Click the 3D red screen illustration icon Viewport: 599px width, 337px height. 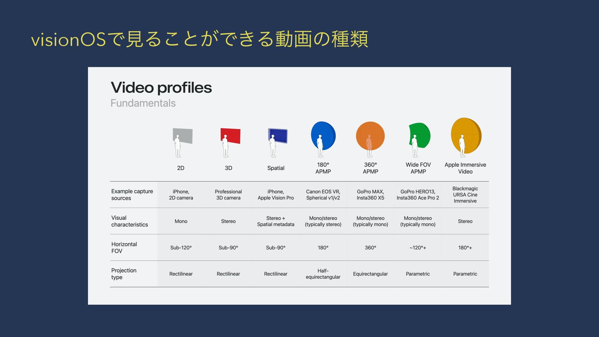(x=230, y=142)
